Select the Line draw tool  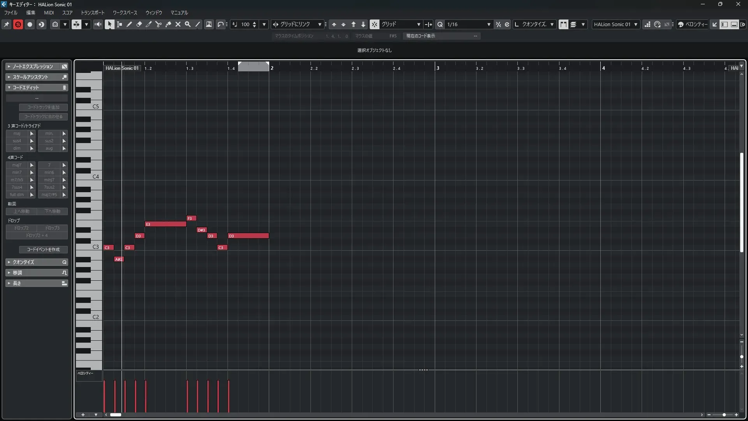(198, 24)
